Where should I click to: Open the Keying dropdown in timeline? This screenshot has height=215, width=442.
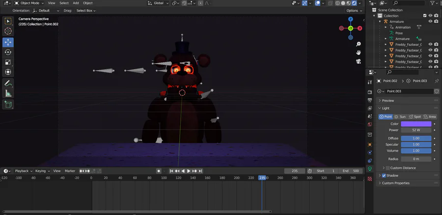click(x=42, y=171)
